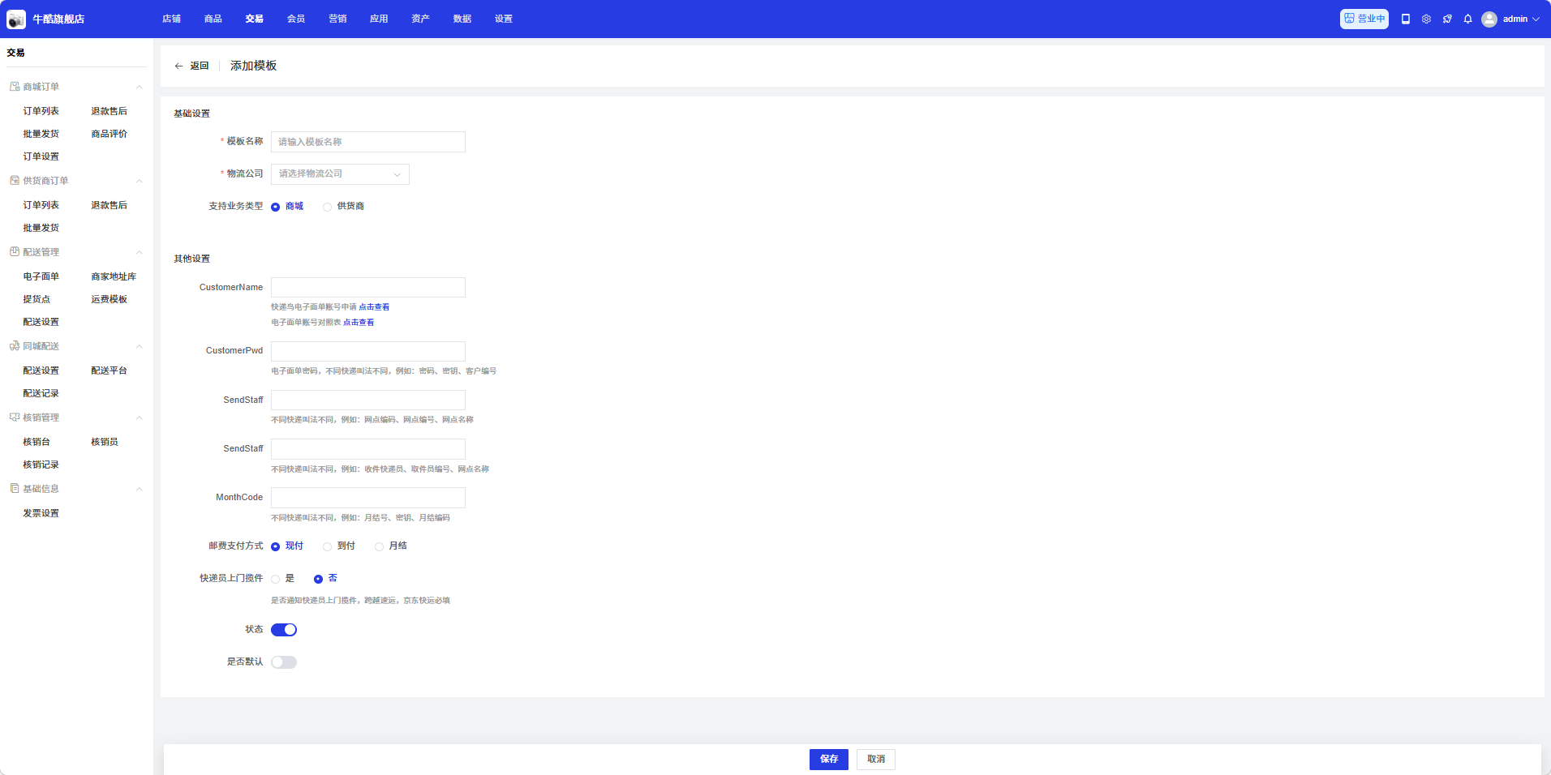Focus the 模板名称 template name field

point(368,142)
